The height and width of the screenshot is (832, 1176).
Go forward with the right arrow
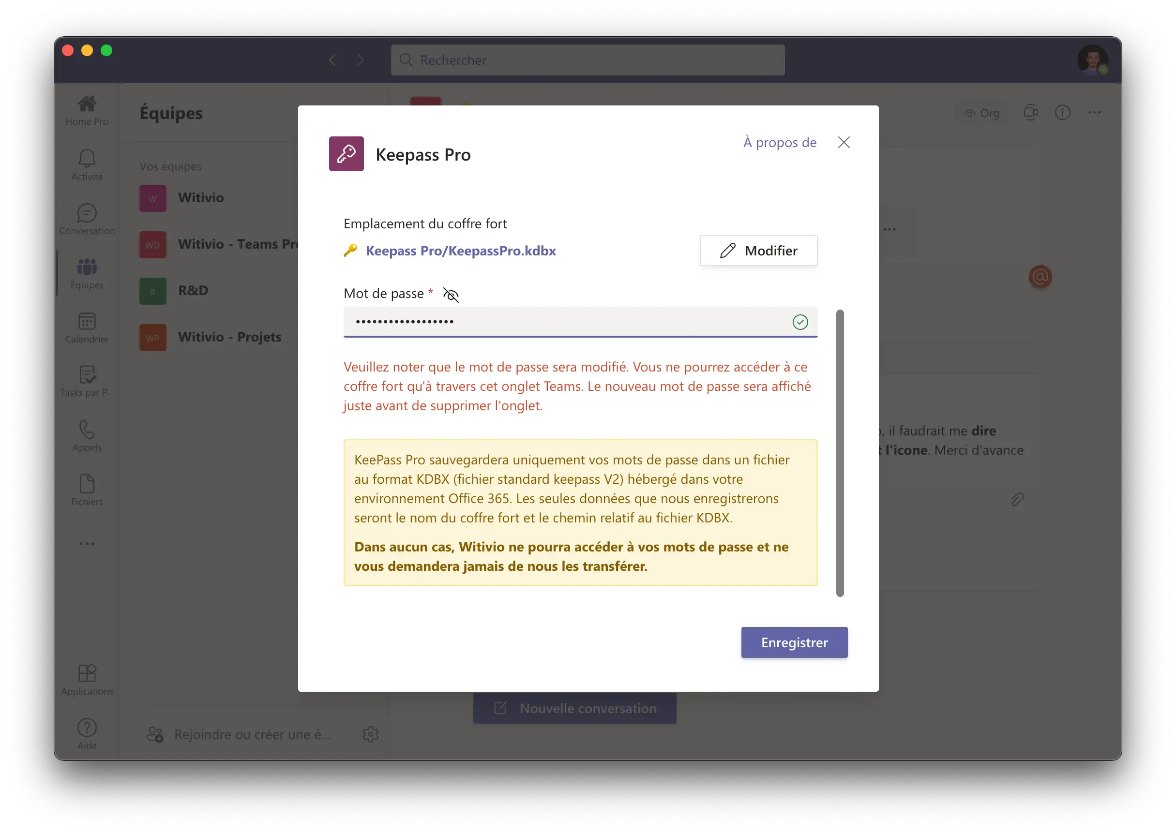tap(361, 60)
